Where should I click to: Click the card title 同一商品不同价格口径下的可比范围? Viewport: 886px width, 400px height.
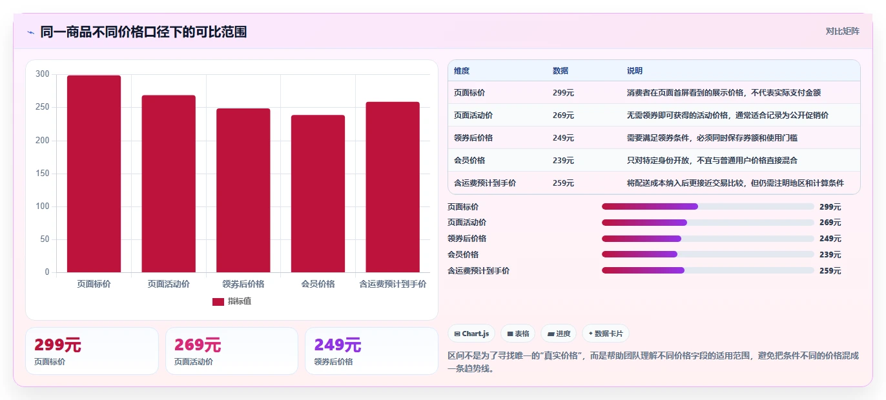[x=143, y=32]
